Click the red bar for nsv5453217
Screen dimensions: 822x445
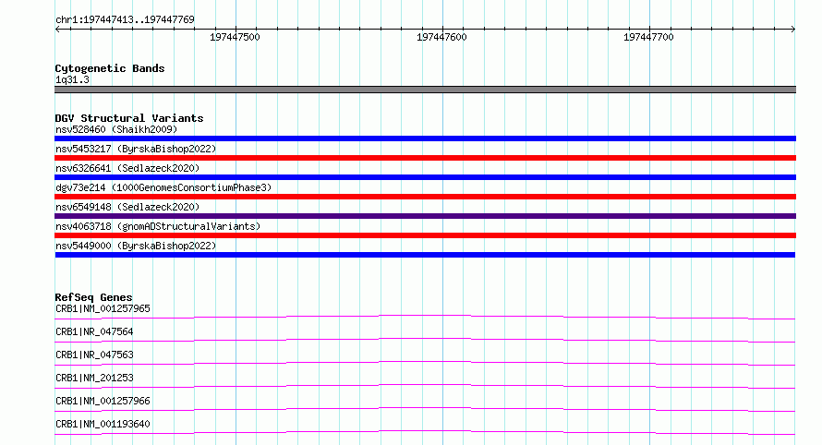[425, 158]
